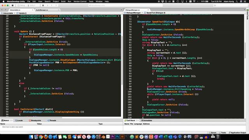Open the File menu
The image size is (249, 140).
point(28,2)
